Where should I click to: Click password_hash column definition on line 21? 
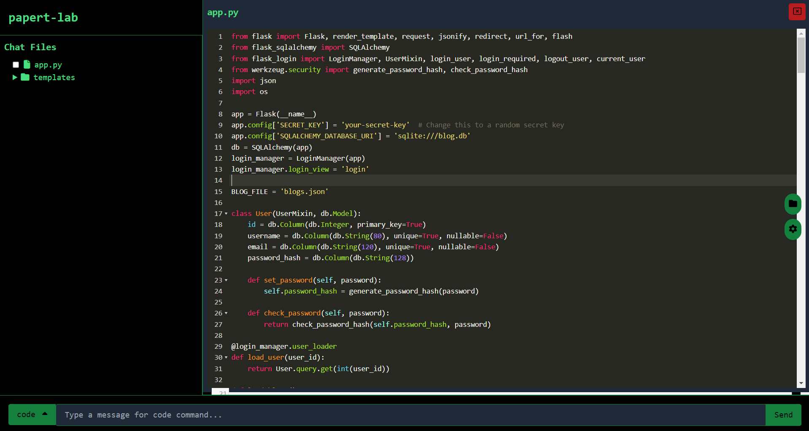point(331,258)
